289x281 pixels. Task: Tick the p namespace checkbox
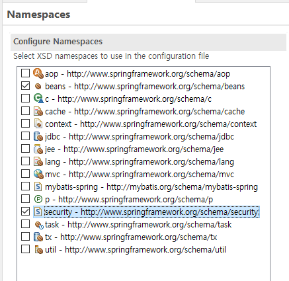(25, 199)
